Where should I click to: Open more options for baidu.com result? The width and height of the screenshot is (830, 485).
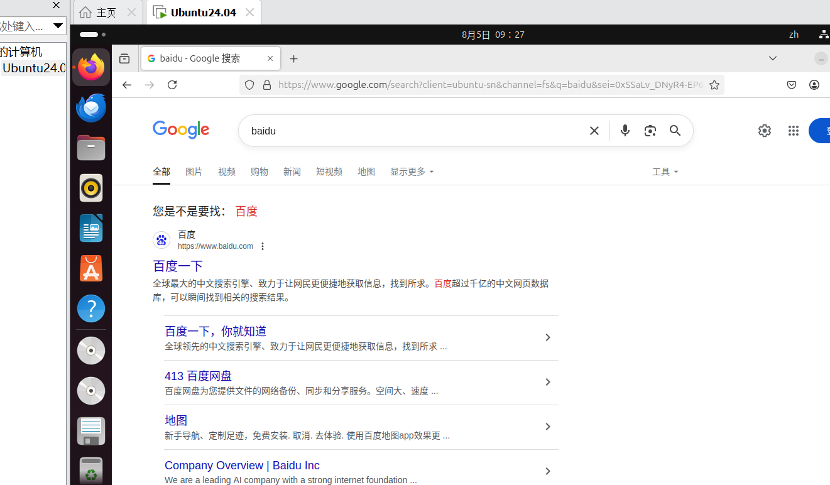(263, 246)
